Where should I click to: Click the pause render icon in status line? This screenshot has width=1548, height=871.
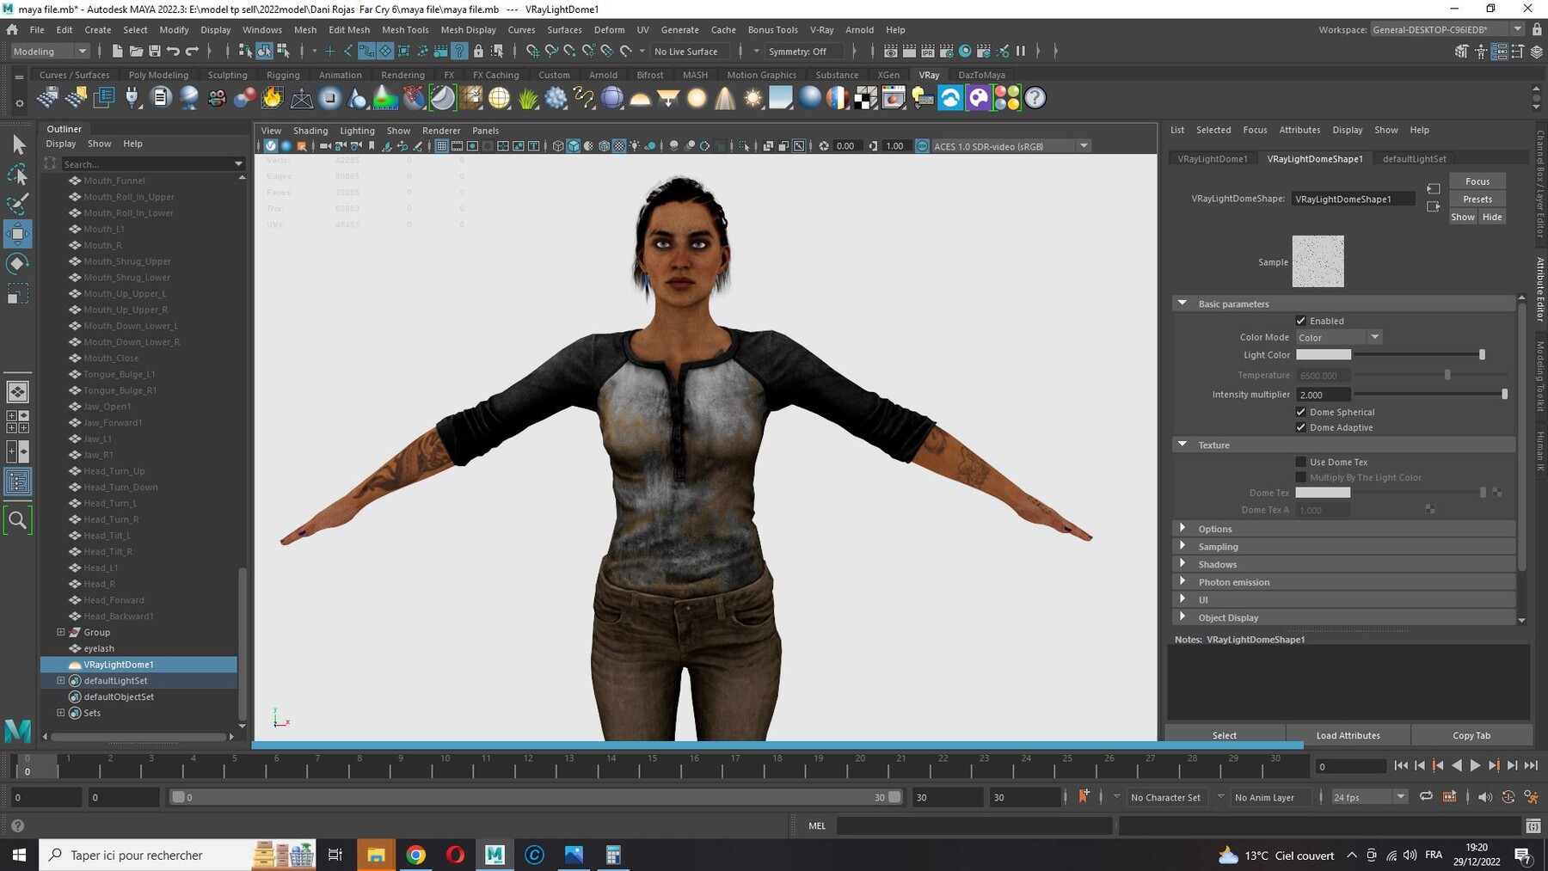(x=1021, y=52)
